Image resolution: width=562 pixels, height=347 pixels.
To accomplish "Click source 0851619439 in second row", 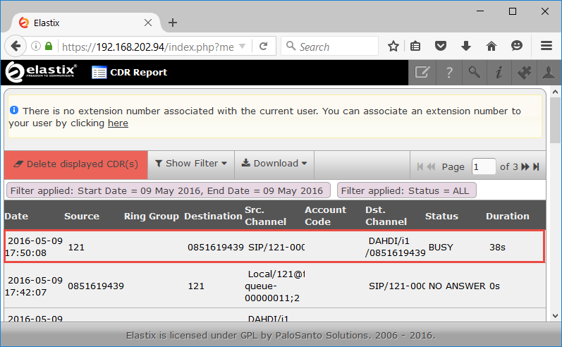I will (x=96, y=286).
